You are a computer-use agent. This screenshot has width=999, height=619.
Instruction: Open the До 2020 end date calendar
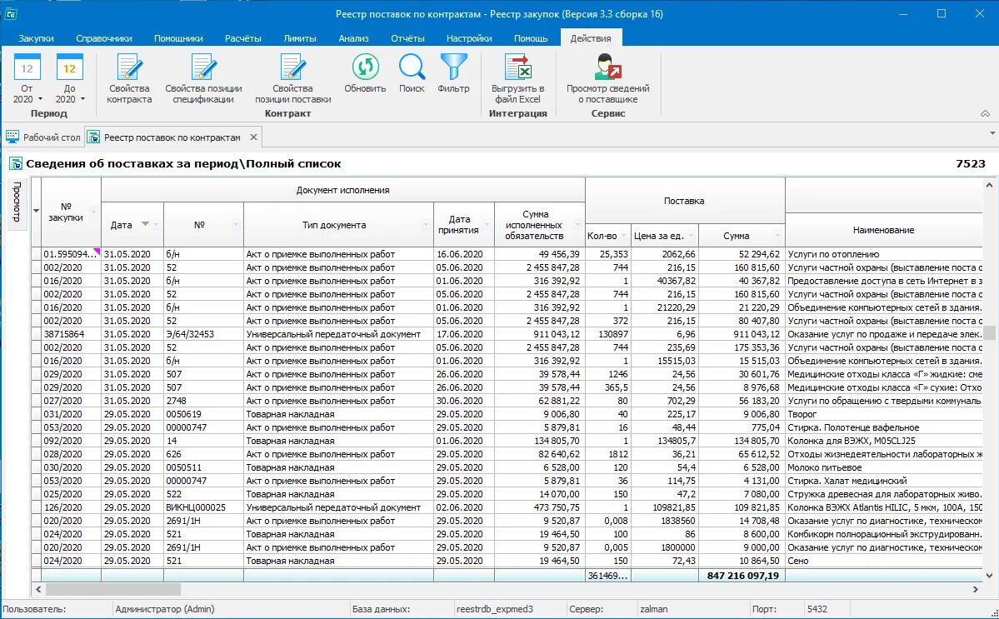(x=69, y=79)
